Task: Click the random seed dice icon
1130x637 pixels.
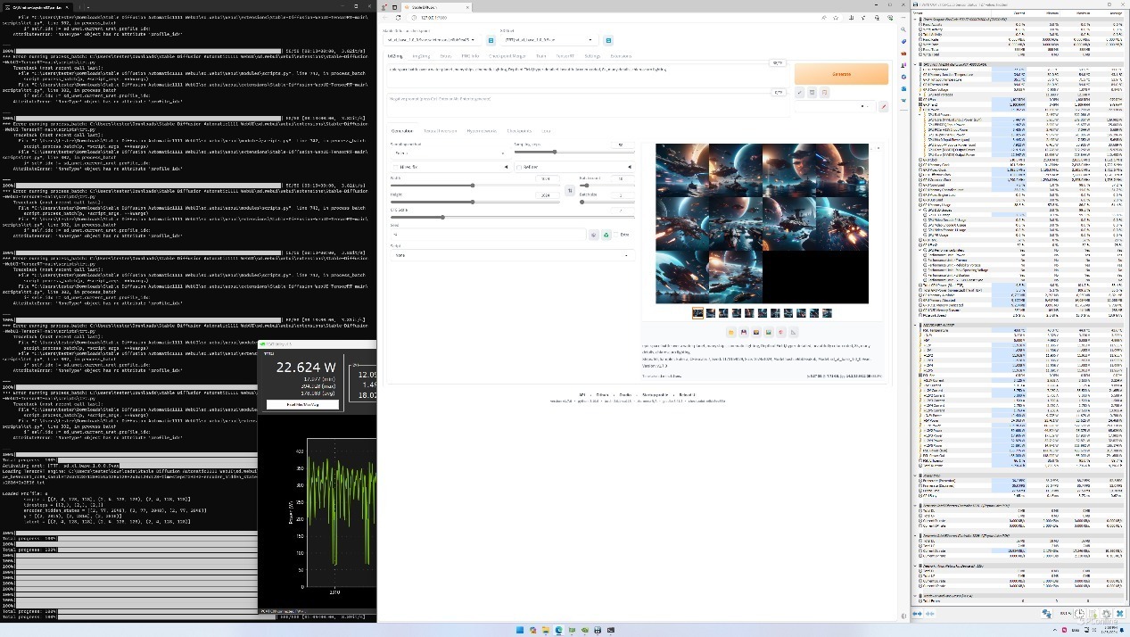Action: pyautogui.click(x=593, y=235)
